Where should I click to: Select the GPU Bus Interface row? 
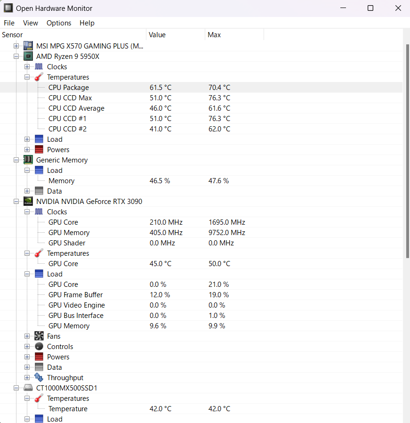coord(201,315)
